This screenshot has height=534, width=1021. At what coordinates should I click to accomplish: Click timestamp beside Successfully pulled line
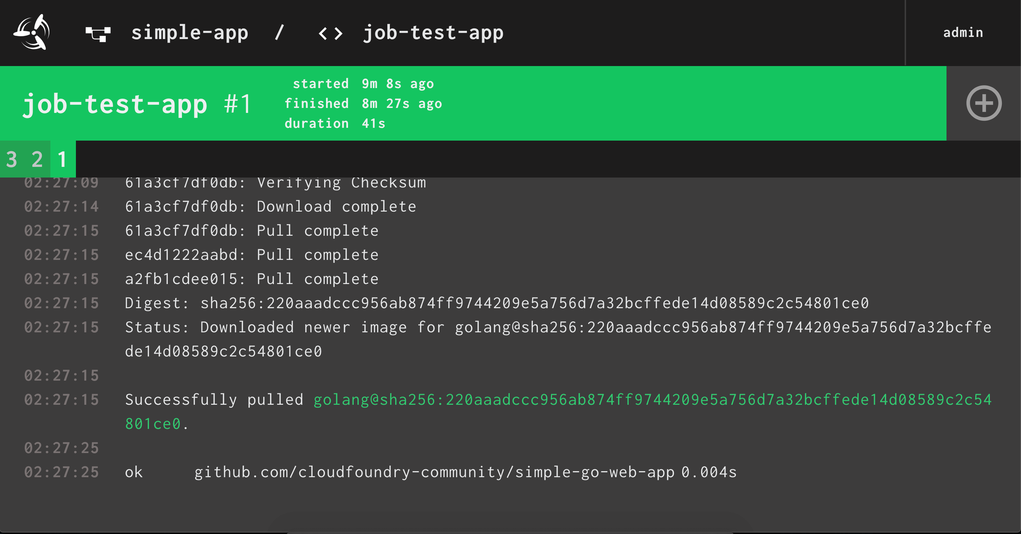[61, 399]
